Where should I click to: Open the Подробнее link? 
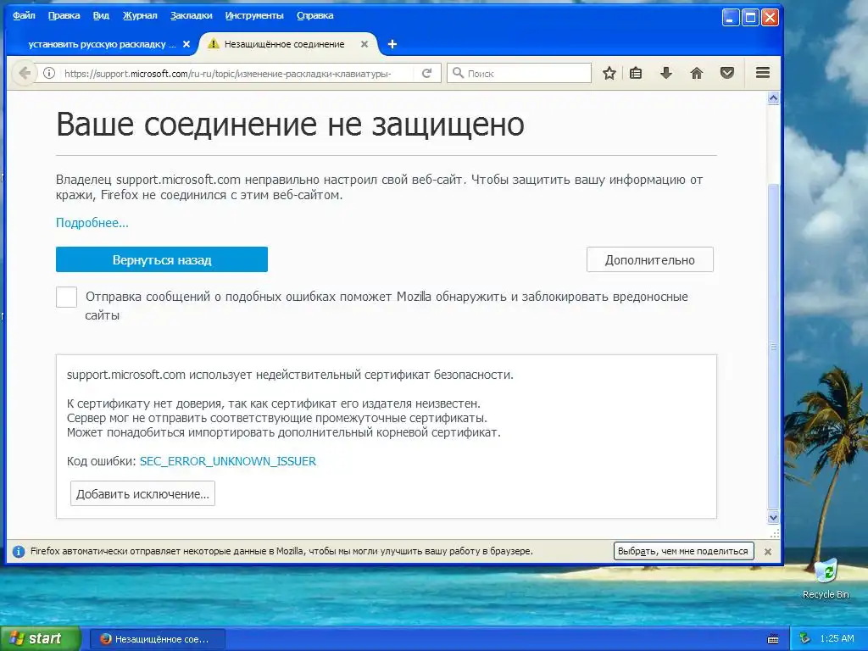point(92,223)
